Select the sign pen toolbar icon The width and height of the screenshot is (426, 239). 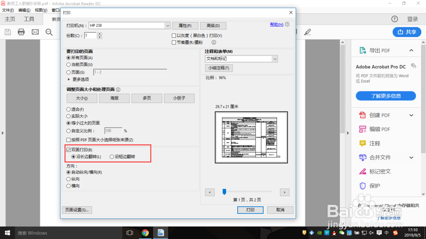[x=308, y=32]
